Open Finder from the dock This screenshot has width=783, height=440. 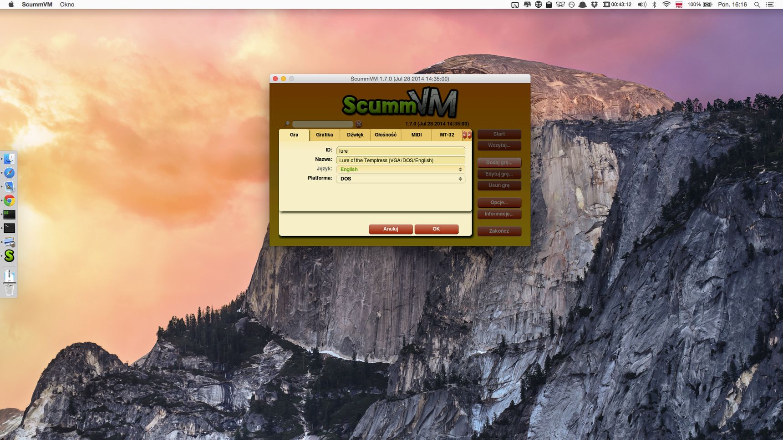click(x=9, y=159)
